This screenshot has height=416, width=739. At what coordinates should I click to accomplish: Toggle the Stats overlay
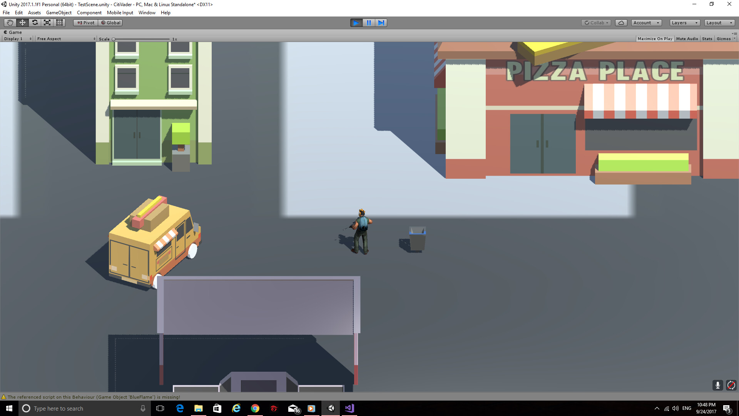click(x=707, y=39)
